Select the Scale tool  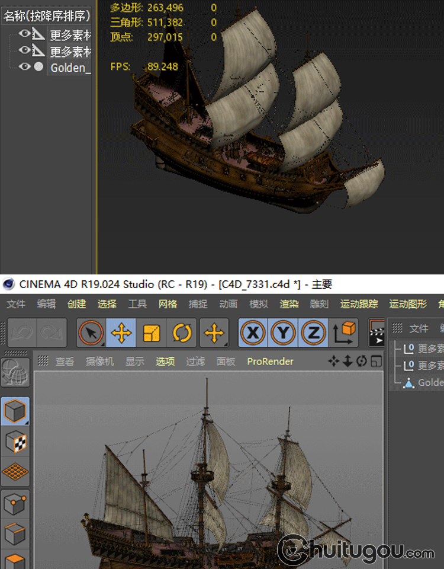click(x=152, y=334)
